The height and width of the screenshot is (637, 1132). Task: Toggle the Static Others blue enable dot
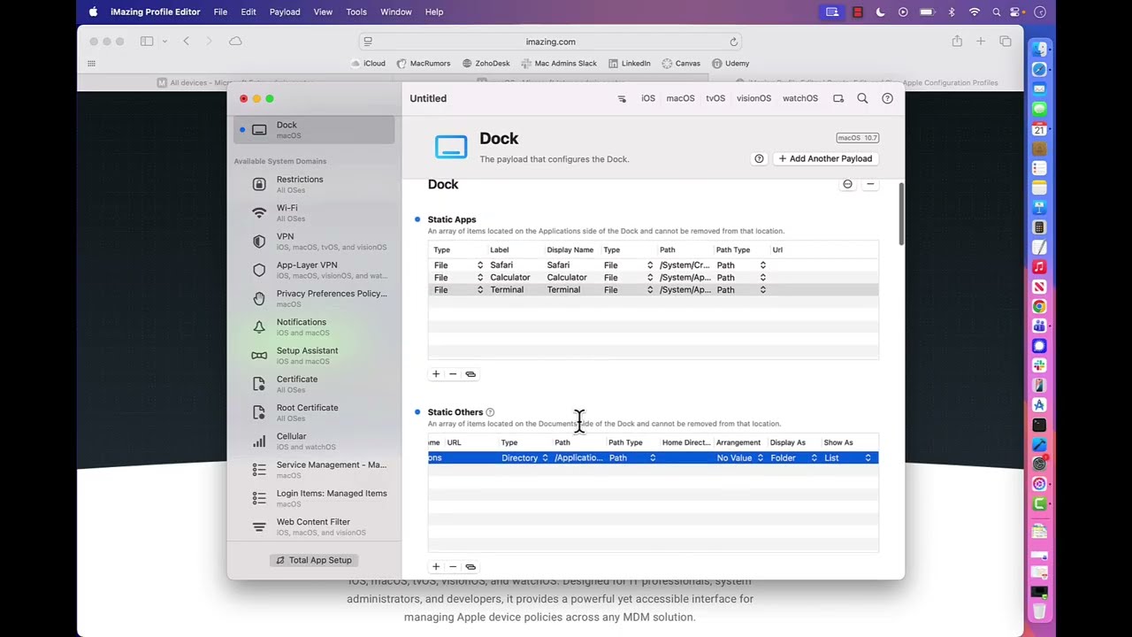[x=417, y=412]
